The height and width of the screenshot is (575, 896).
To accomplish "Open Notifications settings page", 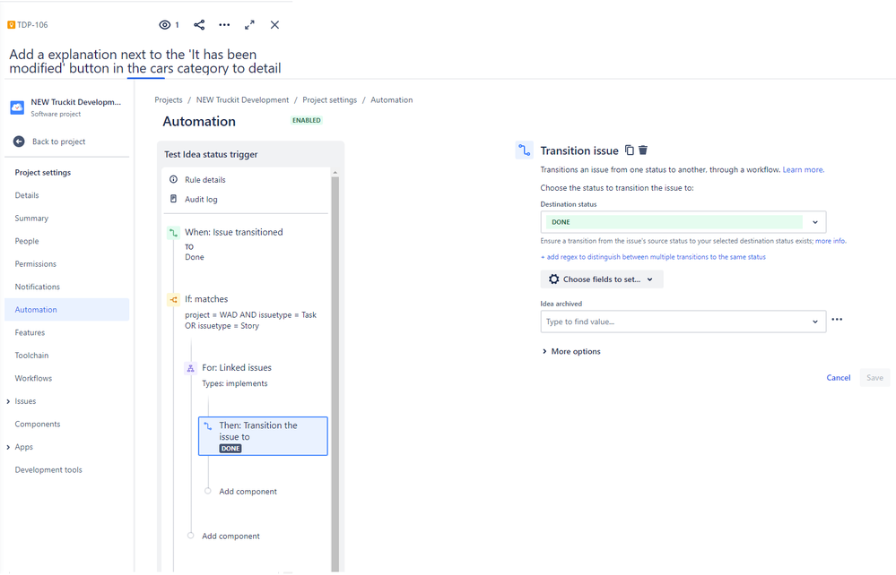I will click(37, 287).
